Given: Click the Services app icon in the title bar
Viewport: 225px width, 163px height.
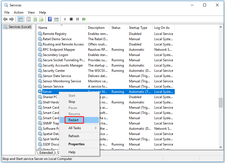Looking at the screenshot, I should pyautogui.click(x=6, y=5).
